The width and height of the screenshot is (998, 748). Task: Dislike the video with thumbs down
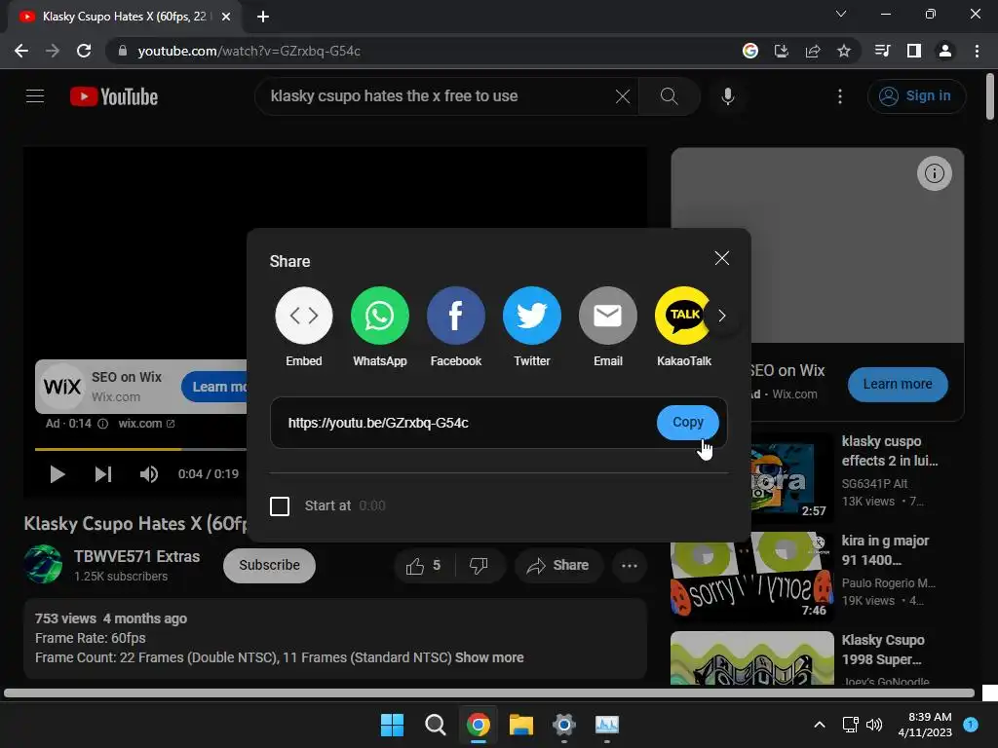479,566
